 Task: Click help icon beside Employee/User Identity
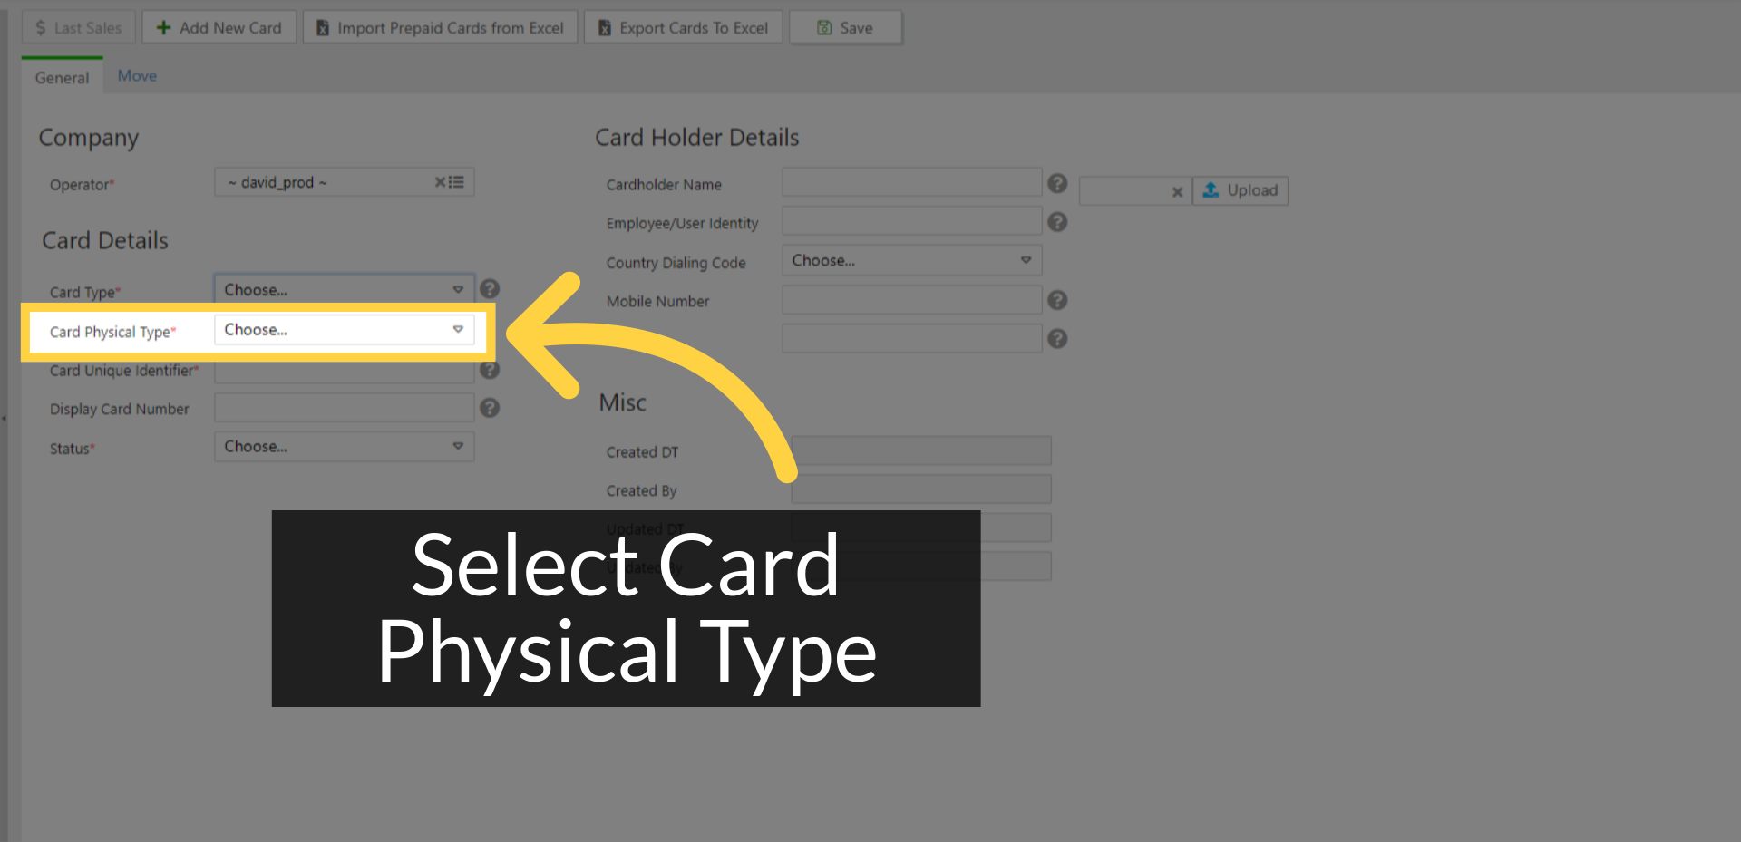(x=1057, y=222)
